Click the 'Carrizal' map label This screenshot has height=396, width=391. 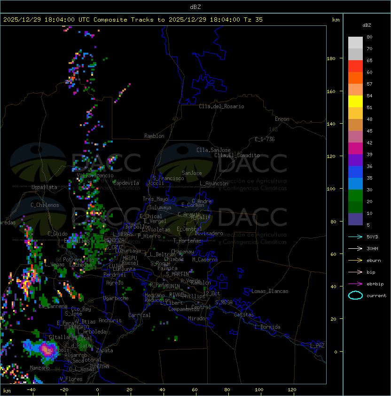[x=140, y=315]
